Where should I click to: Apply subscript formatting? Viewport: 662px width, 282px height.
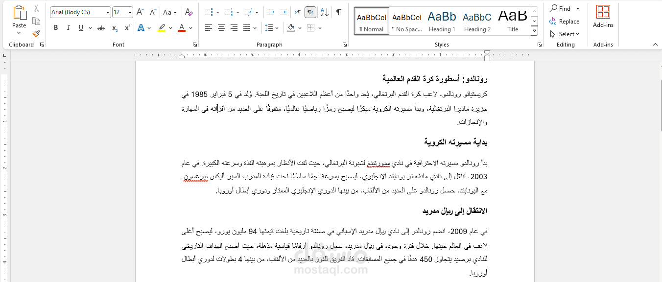pos(115,28)
